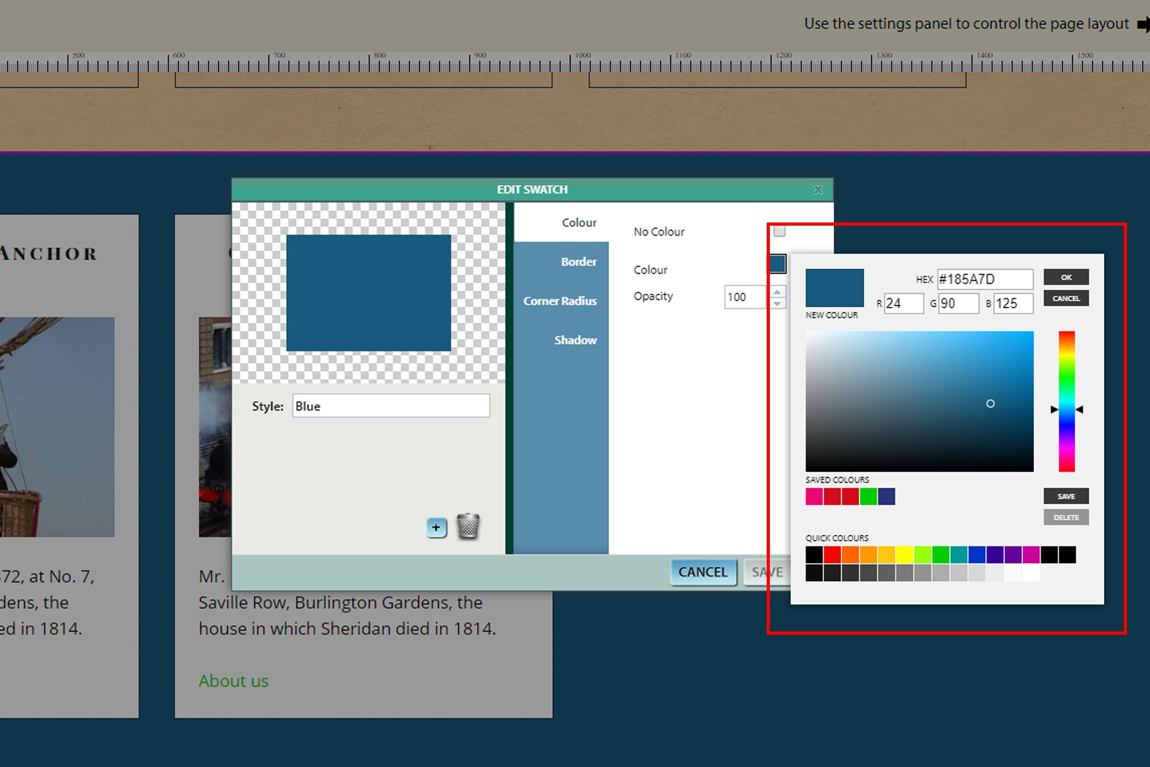
Task: Save the current colour to Saved Colours
Action: pos(1066,495)
